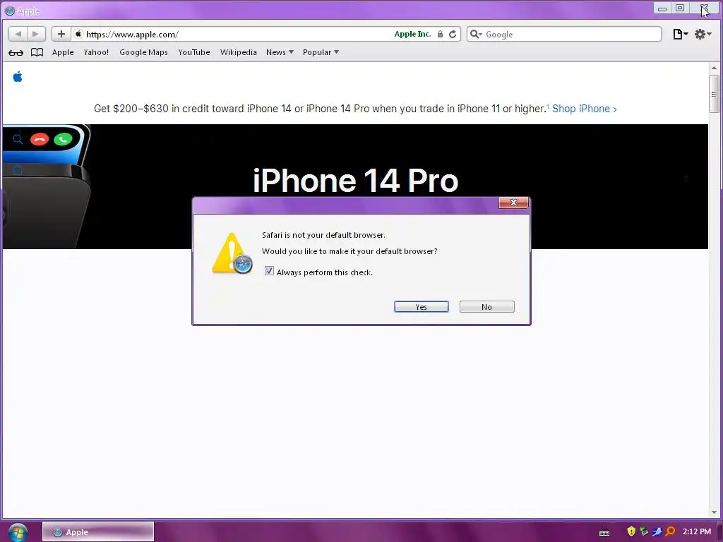Click the lock security icon

(441, 34)
